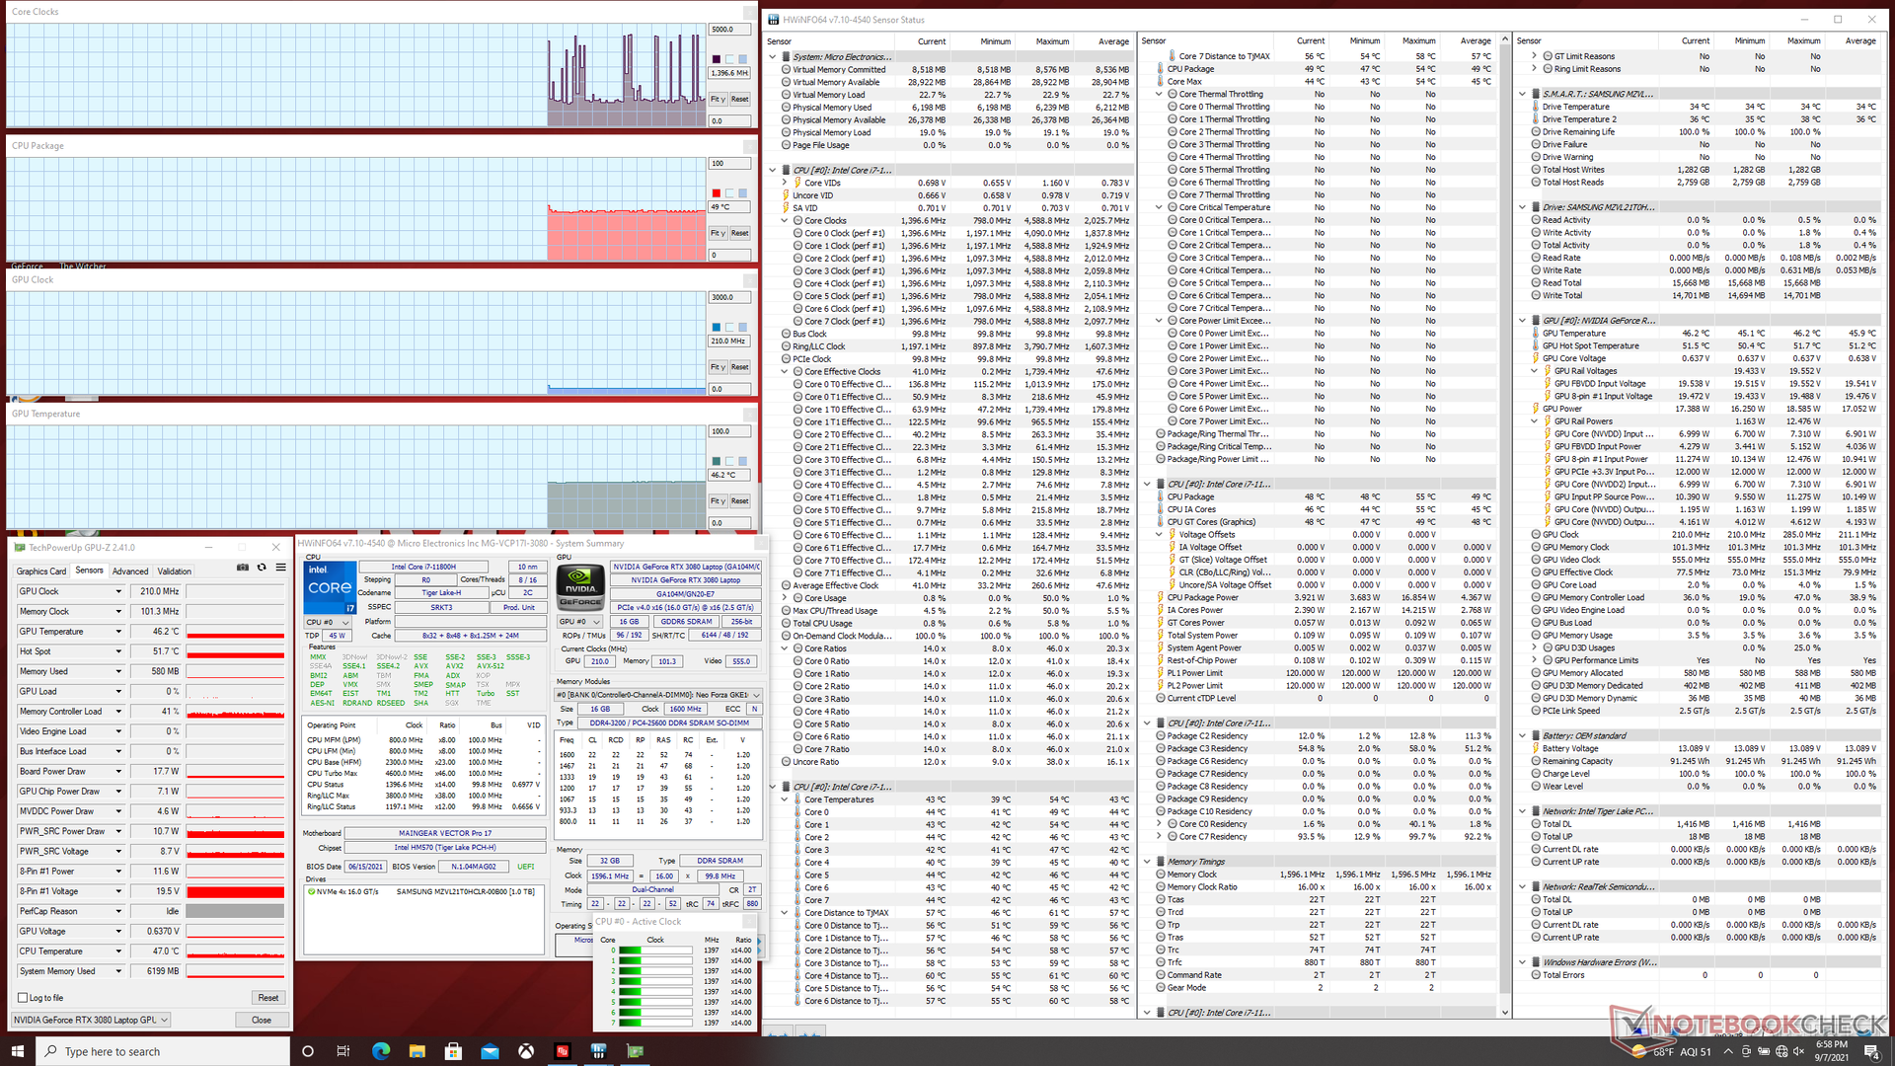Open the GPU #0 selector dropdown
The width and height of the screenshot is (1895, 1066).
579,622
